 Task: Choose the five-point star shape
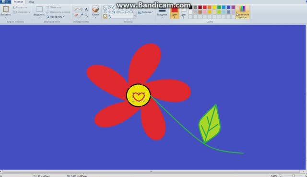click(114, 12)
